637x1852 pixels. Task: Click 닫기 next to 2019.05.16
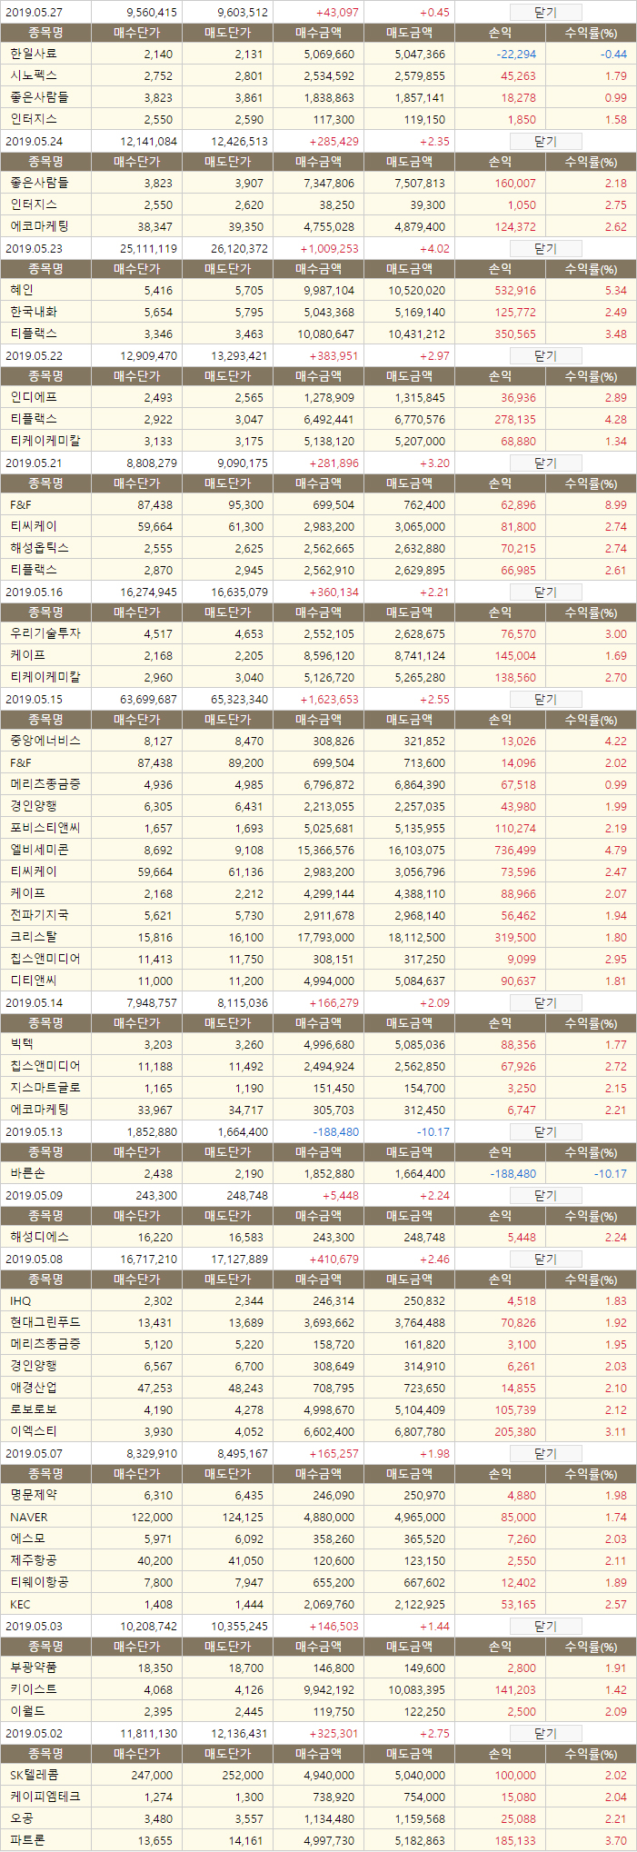(545, 592)
